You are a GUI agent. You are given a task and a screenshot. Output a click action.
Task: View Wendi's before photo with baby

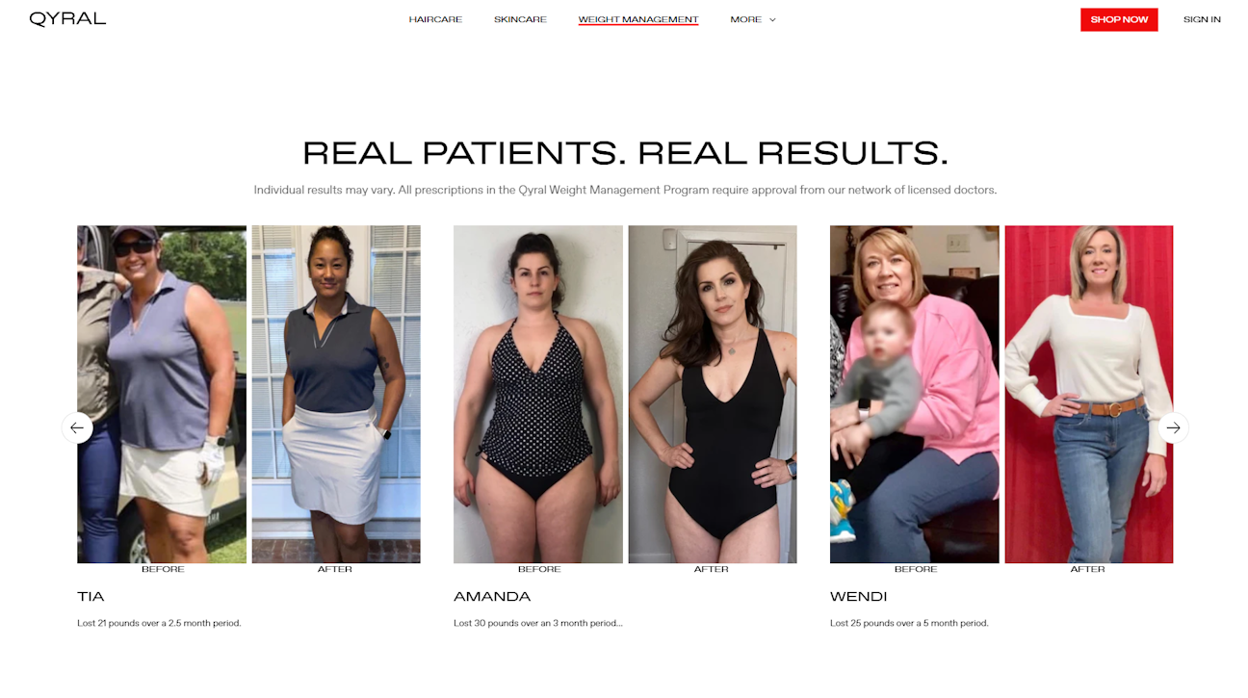pyautogui.click(x=915, y=395)
